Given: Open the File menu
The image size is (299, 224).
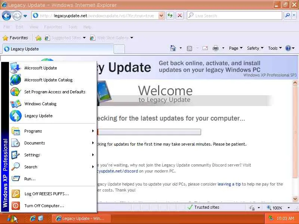Looking at the screenshot, I should click(x=6, y=27).
